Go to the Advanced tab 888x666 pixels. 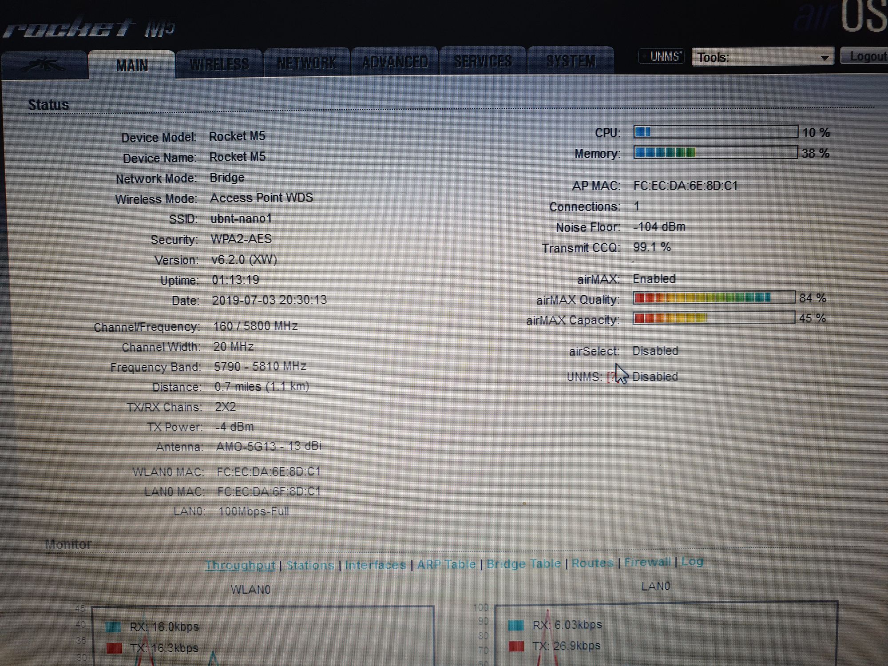click(x=395, y=62)
